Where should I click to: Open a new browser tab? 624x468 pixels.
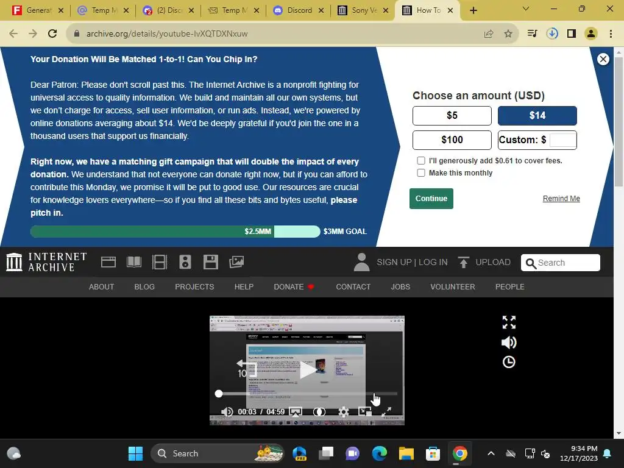tap(473, 10)
